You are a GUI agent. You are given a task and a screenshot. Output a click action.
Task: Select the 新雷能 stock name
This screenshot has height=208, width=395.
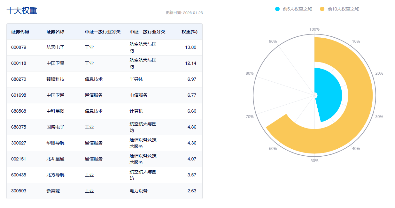53,191
